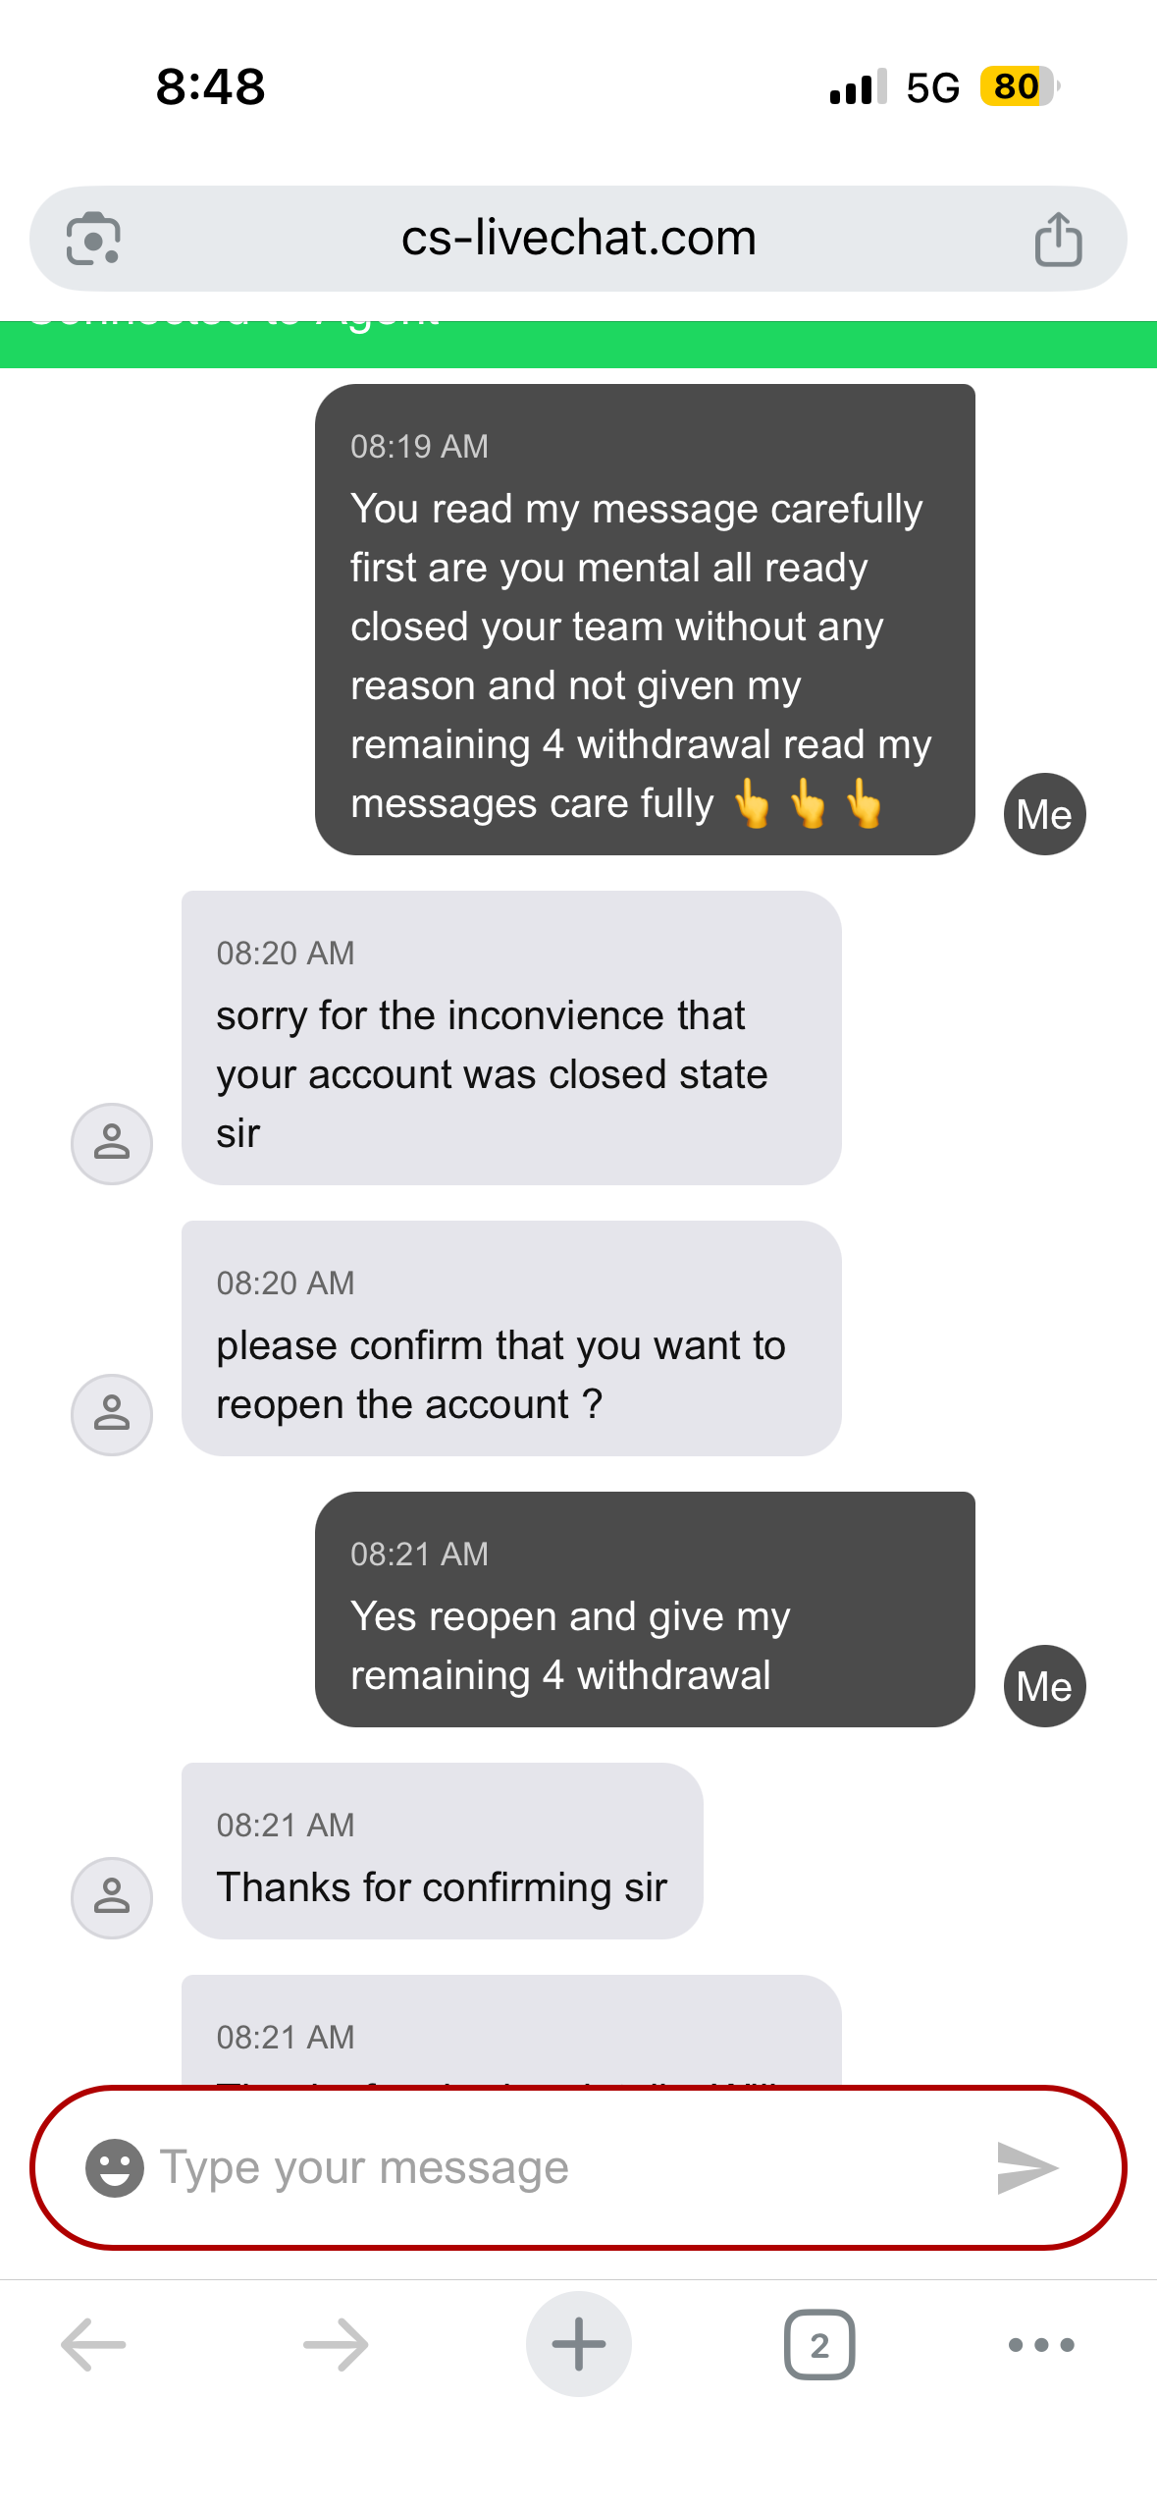Go back with the browser back arrow
This screenshot has height=2510, width=1157.
point(93,2345)
